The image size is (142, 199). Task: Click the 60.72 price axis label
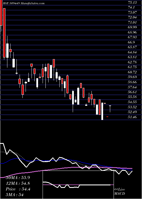[x=132, y=72]
